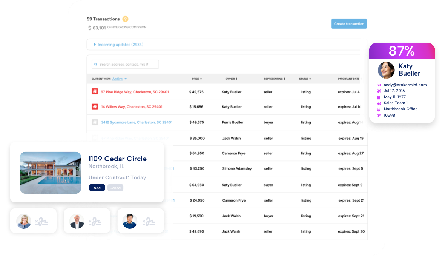Viewport: 445px width, 256px height.
Task: Click the 1109 Cedar Circle house photo
Action: [x=50, y=173]
